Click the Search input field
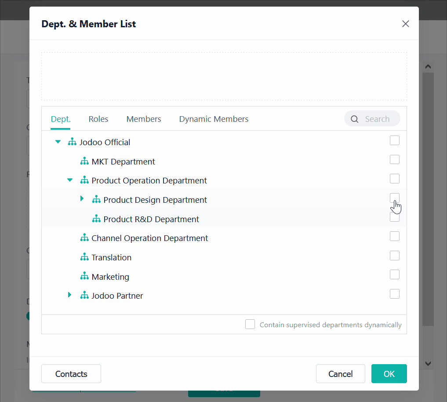The image size is (447, 402). pyautogui.click(x=377, y=119)
